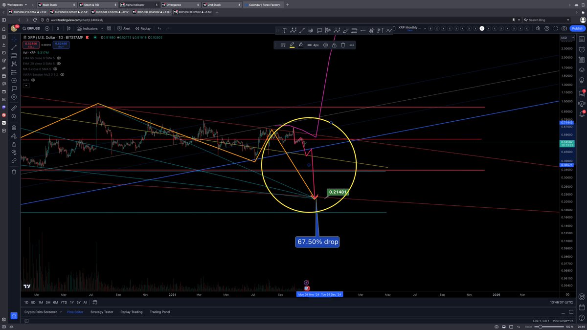Open quick search icon near settings

tap(538, 28)
